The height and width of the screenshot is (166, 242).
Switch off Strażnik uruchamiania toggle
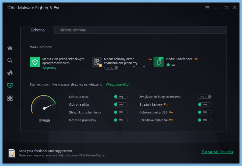[x=120, y=112]
